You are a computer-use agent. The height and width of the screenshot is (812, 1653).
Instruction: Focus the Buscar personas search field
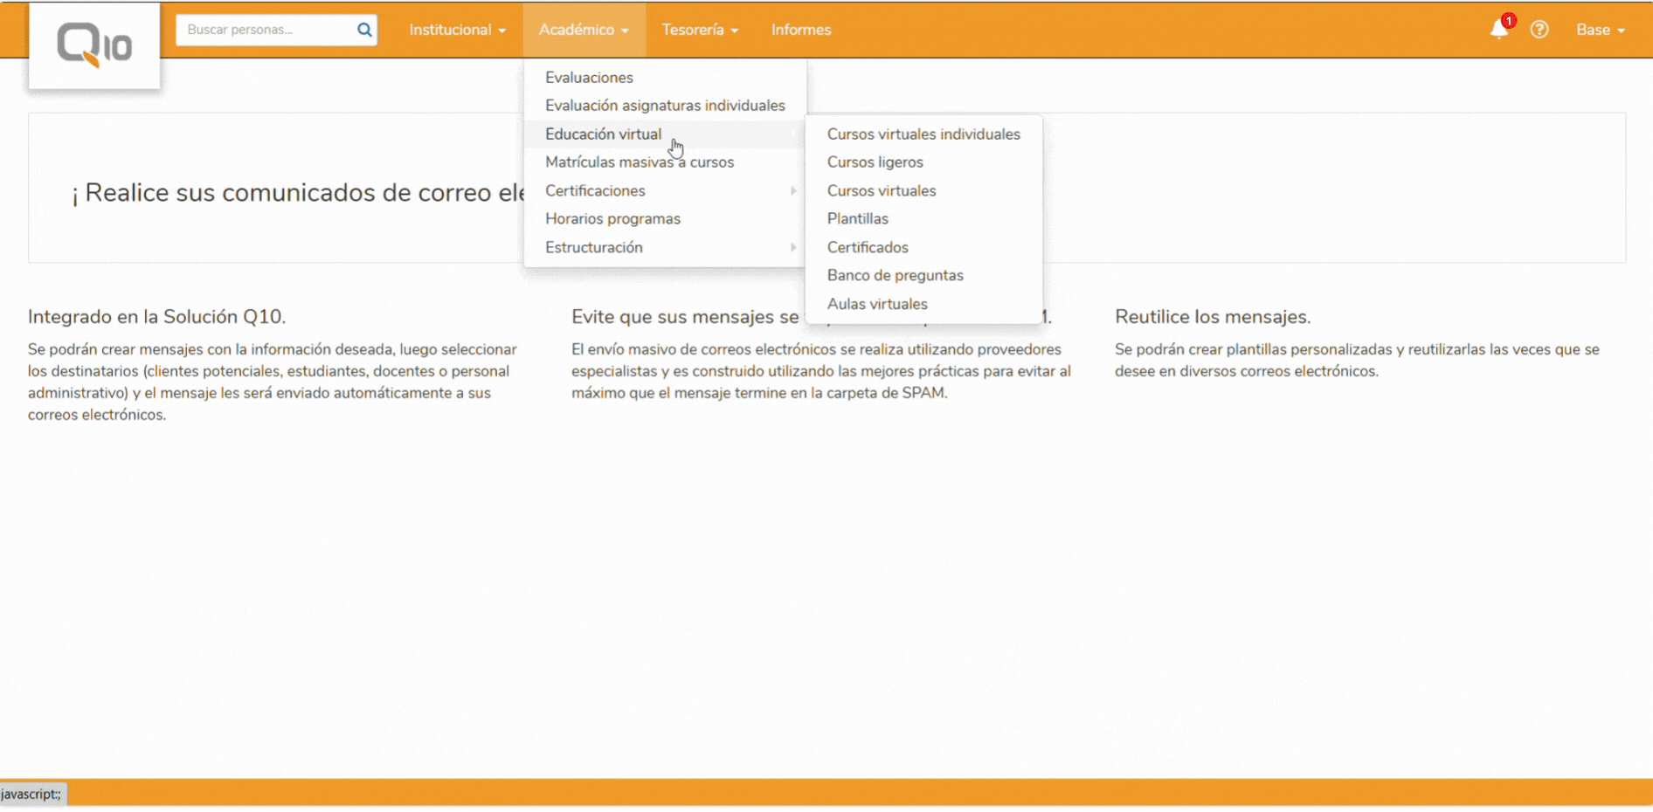tap(265, 30)
